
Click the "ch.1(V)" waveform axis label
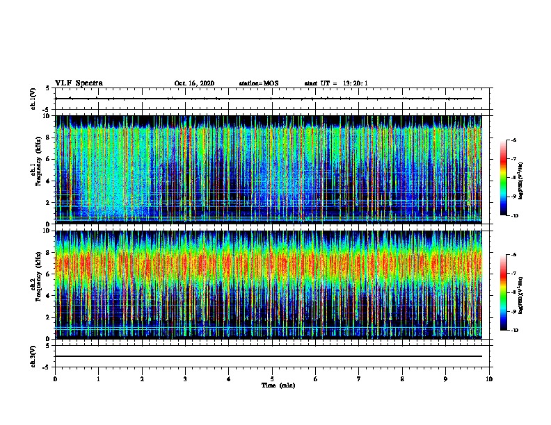click(x=33, y=99)
